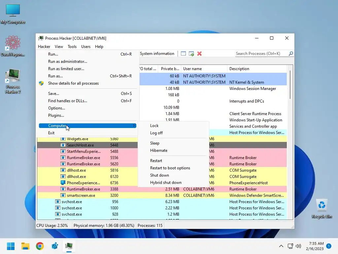Click the Search Processes input field
The image size is (338, 254).
(x=262, y=54)
